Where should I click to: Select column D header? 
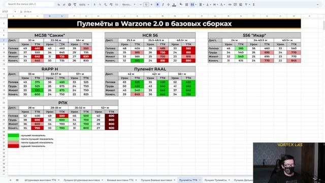click(50, 16)
